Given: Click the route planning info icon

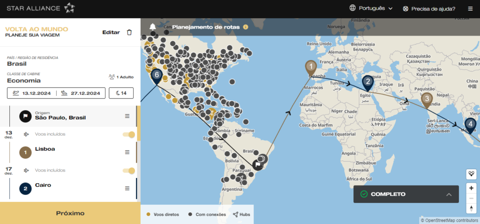Looking at the screenshot, I should coord(245,27).
